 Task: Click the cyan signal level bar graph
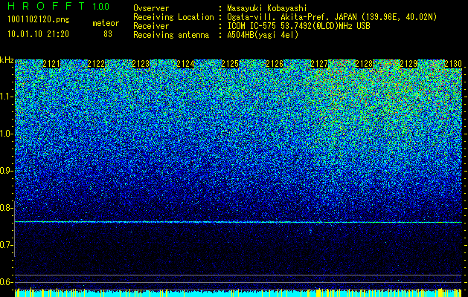[x=238, y=293]
